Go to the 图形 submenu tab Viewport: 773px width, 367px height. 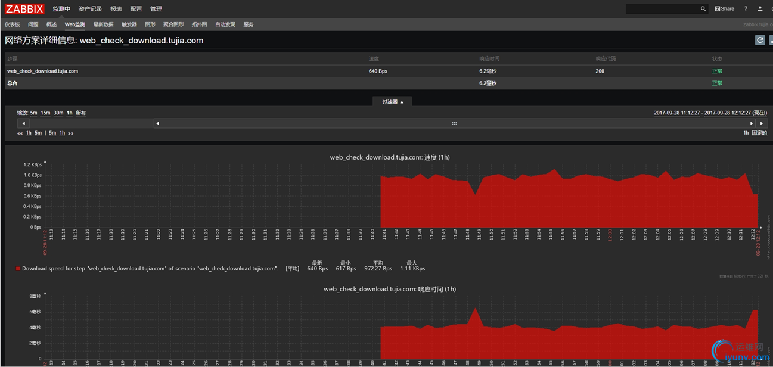point(150,24)
